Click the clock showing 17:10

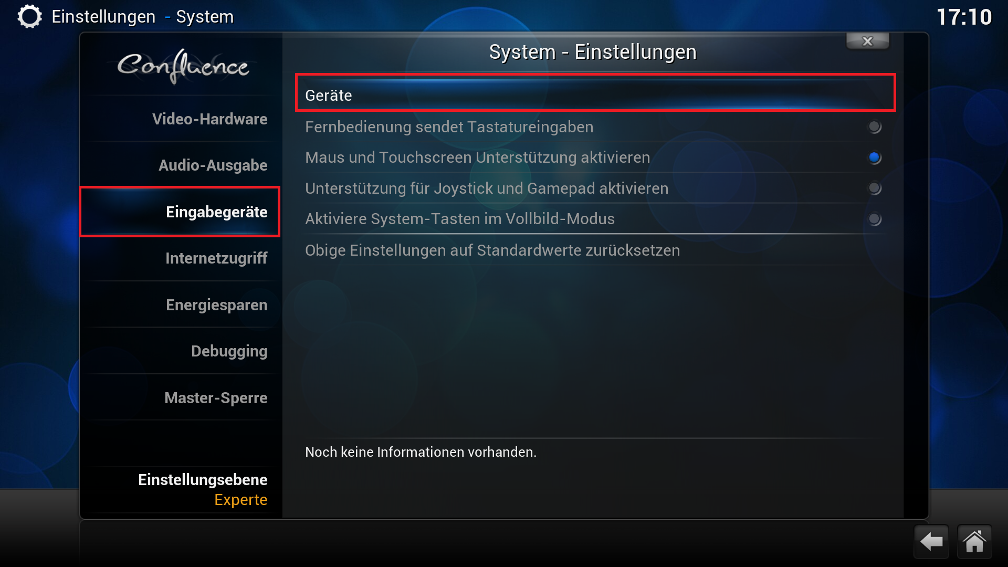coord(964,17)
